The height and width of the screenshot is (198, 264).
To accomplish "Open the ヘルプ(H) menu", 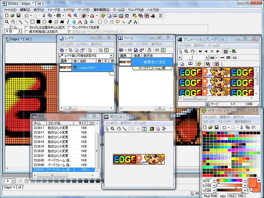I will point(153,10).
